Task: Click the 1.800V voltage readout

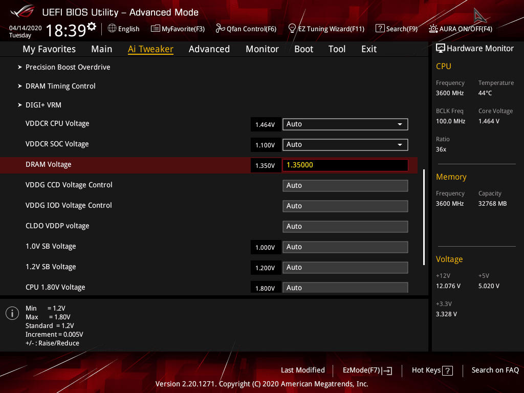Action: point(266,288)
